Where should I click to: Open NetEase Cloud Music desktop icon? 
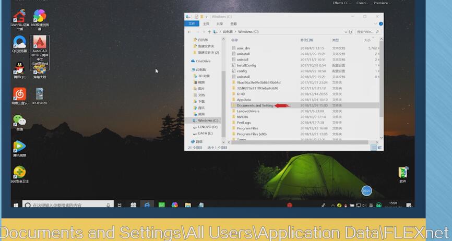pos(19,94)
